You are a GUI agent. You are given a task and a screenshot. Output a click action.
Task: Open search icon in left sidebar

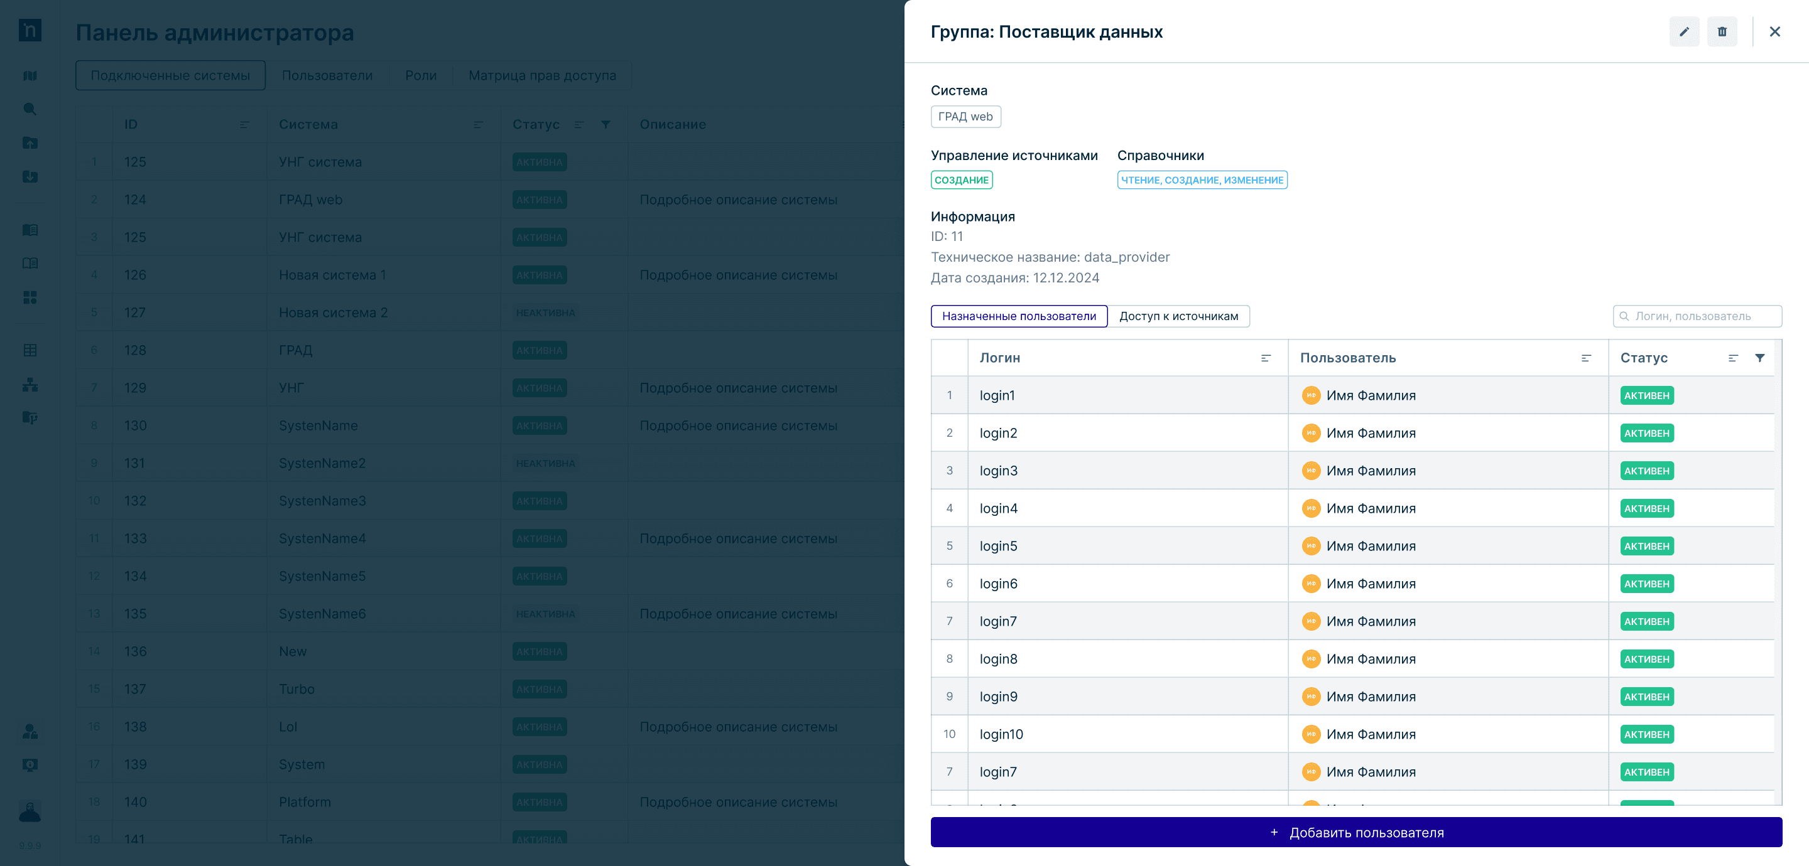30,109
